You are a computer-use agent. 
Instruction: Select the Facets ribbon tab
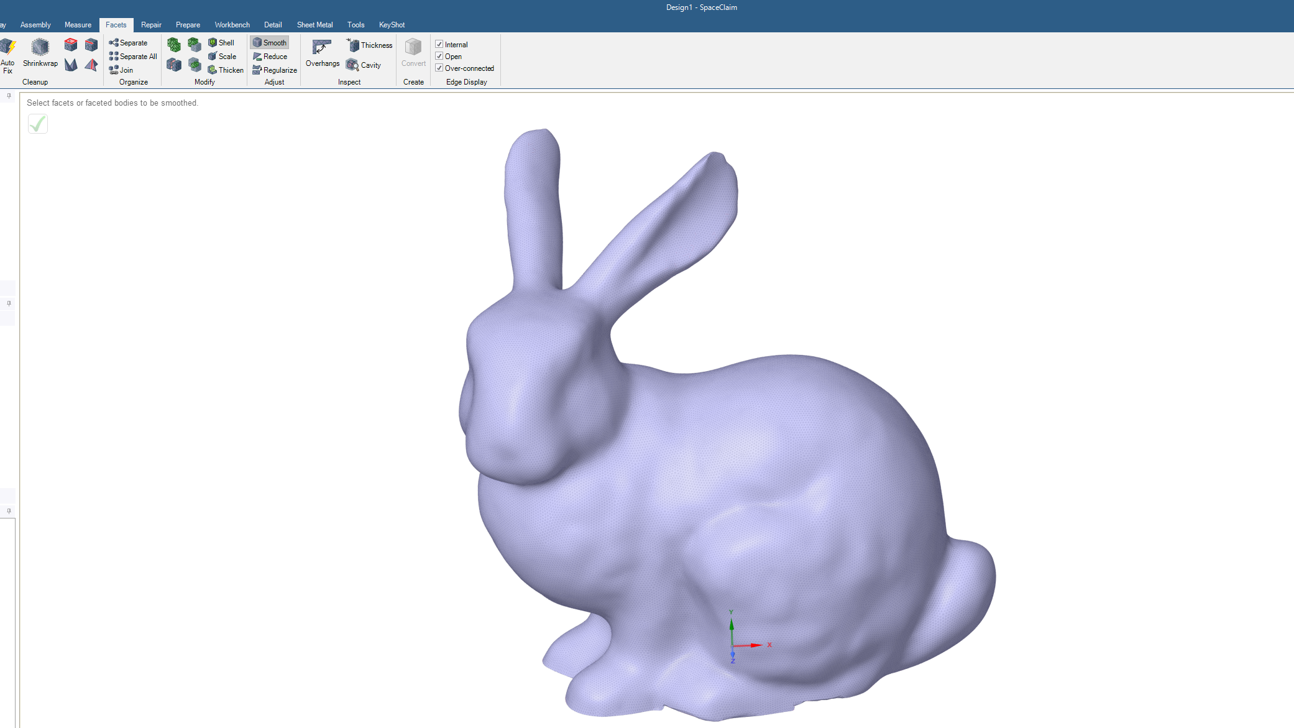click(116, 25)
